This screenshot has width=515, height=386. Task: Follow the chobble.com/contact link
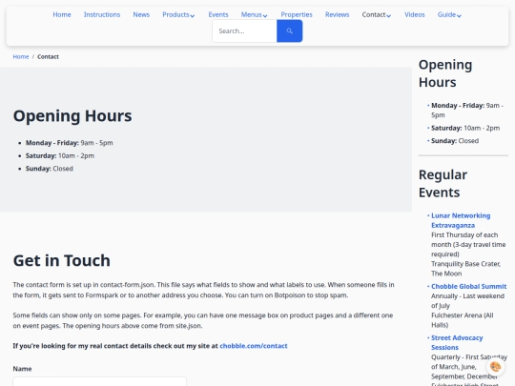[254, 346]
